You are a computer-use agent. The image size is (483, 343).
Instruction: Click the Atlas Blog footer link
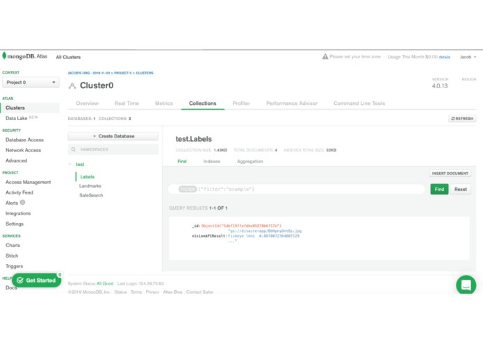(x=172, y=292)
